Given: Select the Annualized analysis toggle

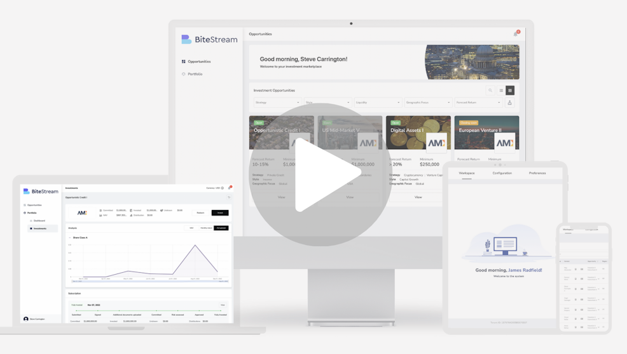Looking at the screenshot, I should (221, 228).
